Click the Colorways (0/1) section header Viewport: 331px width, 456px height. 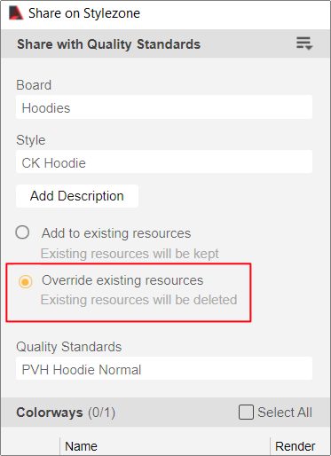click(66, 413)
